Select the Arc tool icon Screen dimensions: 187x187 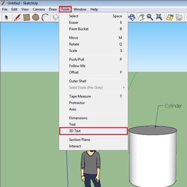click(x=45, y=17)
